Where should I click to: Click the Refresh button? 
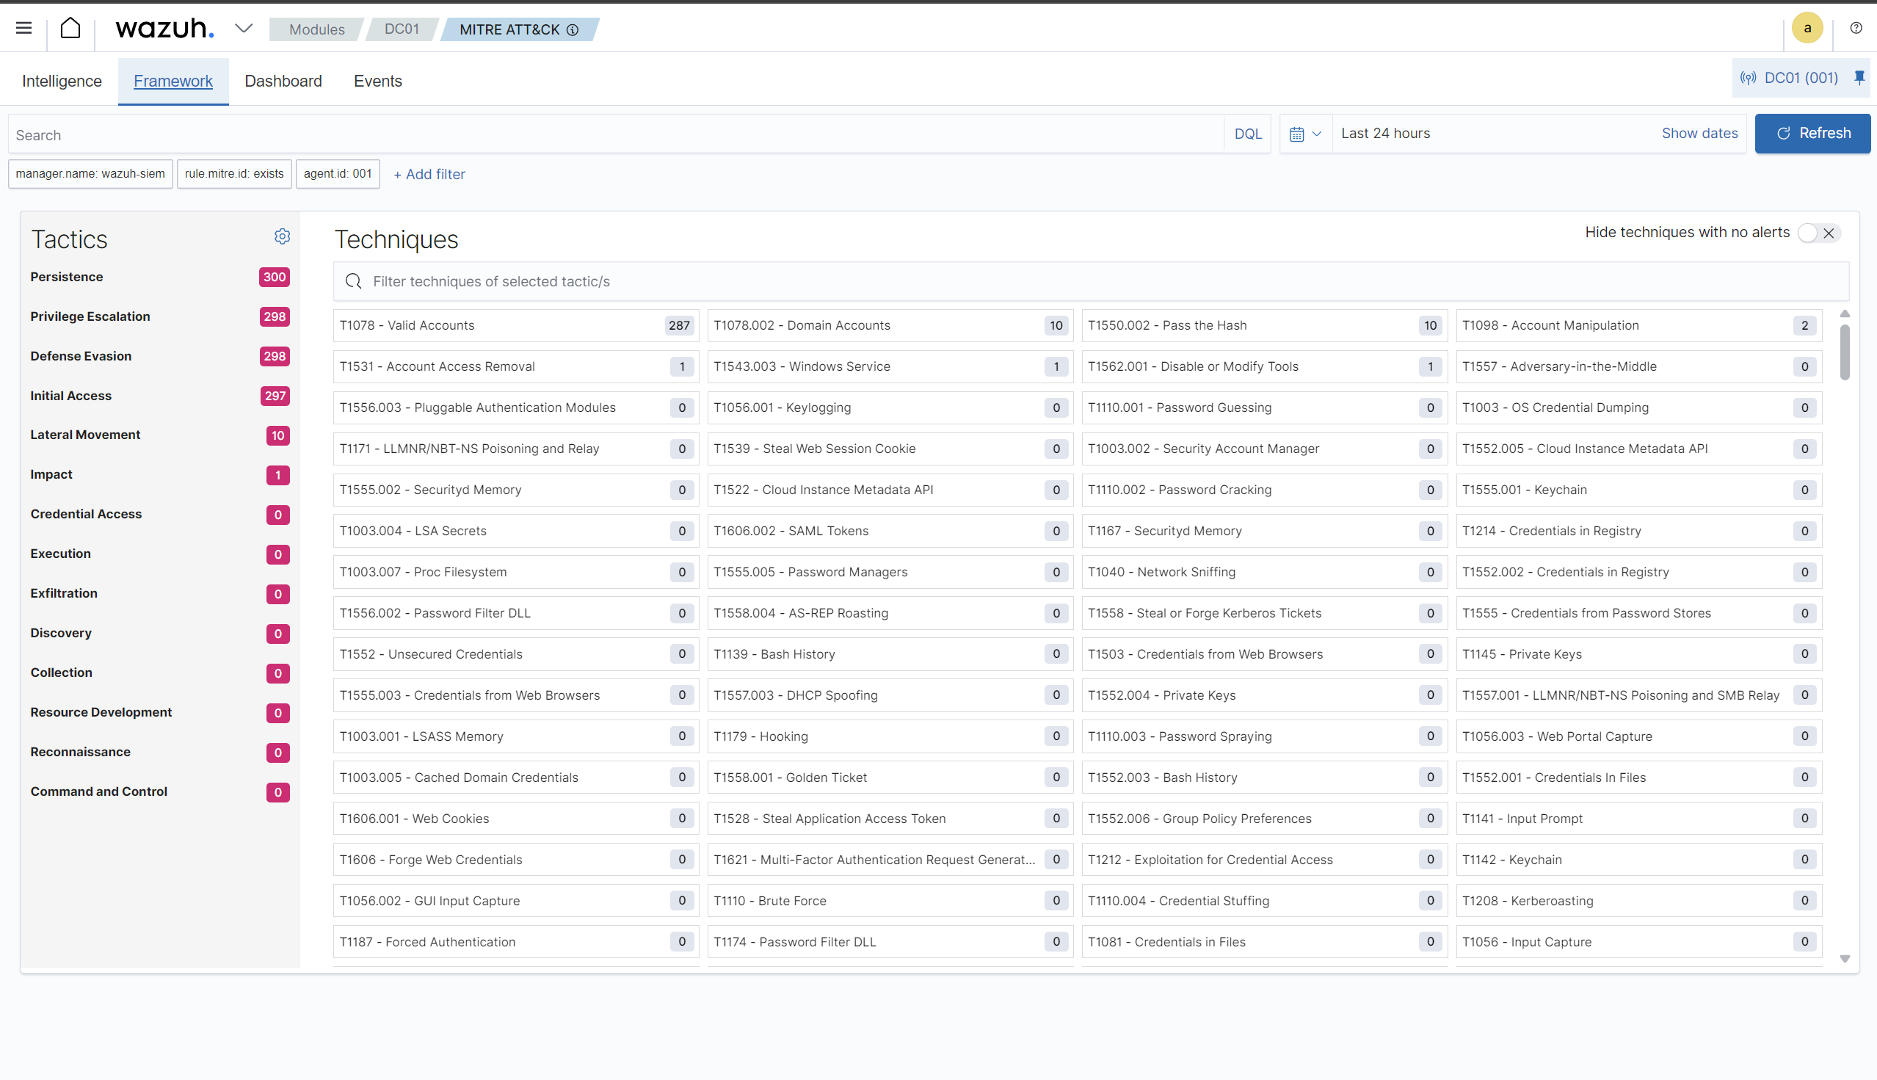tap(1812, 134)
